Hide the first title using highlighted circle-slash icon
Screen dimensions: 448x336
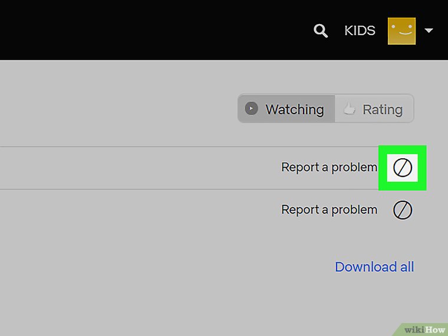(402, 168)
